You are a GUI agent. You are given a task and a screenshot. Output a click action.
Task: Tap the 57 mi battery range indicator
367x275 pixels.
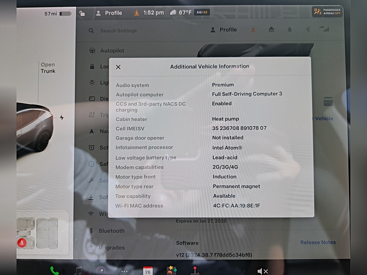click(x=57, y=14)
